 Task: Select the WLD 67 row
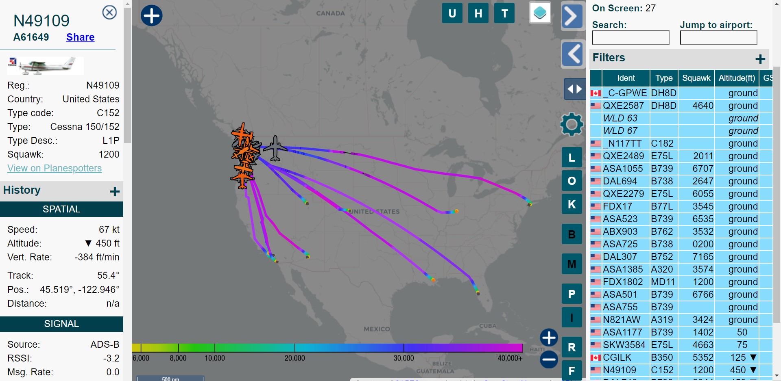tap(681, 131)
